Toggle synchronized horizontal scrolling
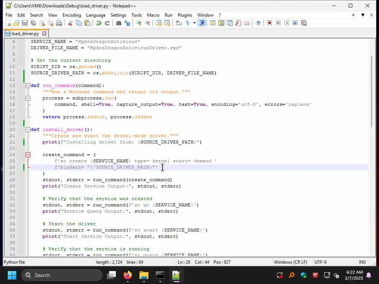This screenshot has height=284, width=379. [167, 23]
